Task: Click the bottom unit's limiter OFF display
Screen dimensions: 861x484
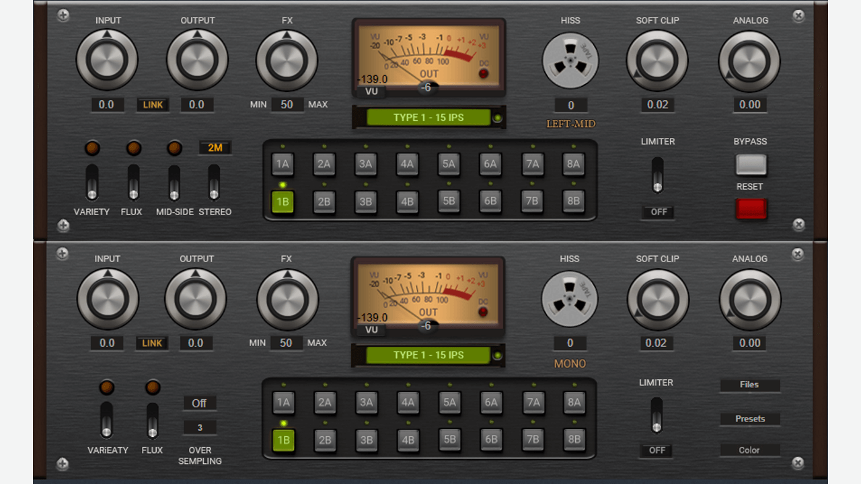Action: click(x=657, y=450)
